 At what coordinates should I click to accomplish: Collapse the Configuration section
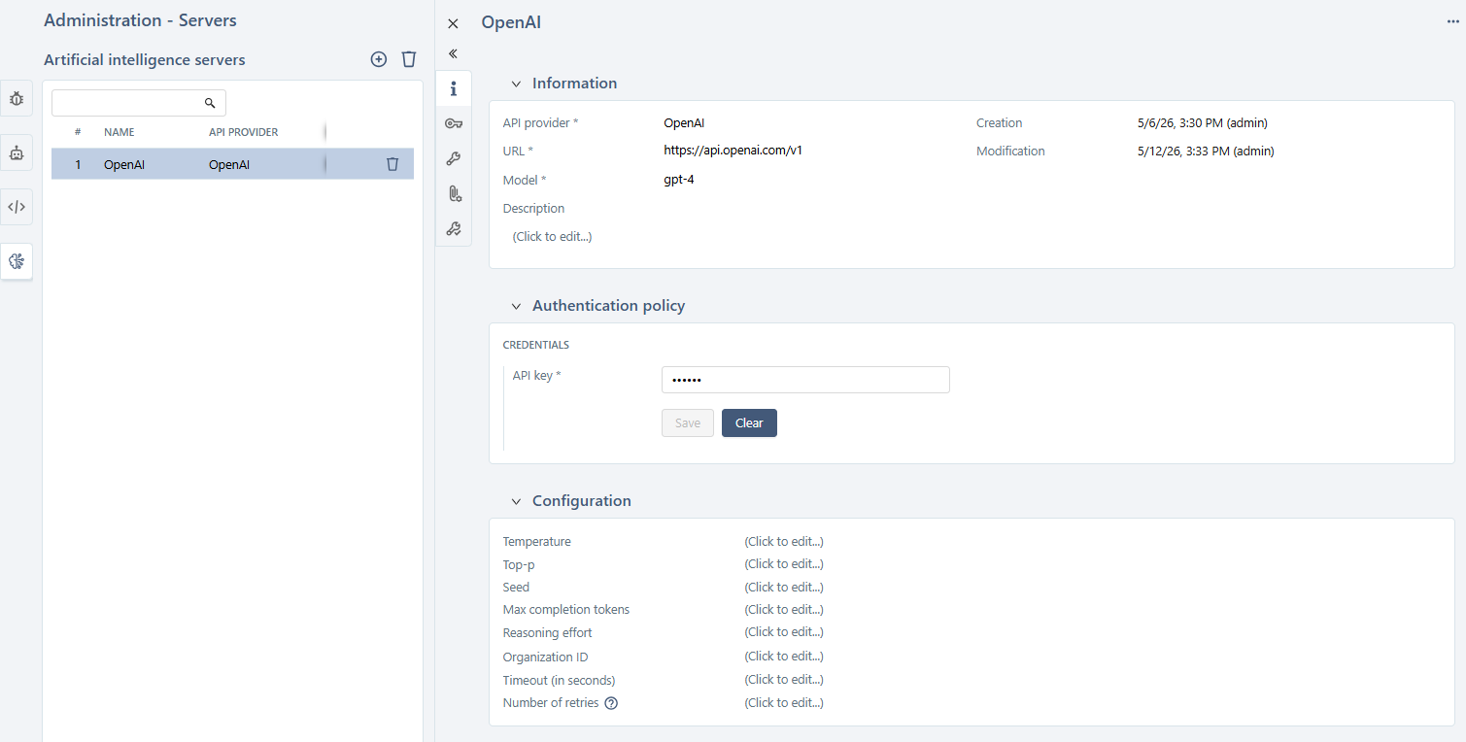pos(516,501)
